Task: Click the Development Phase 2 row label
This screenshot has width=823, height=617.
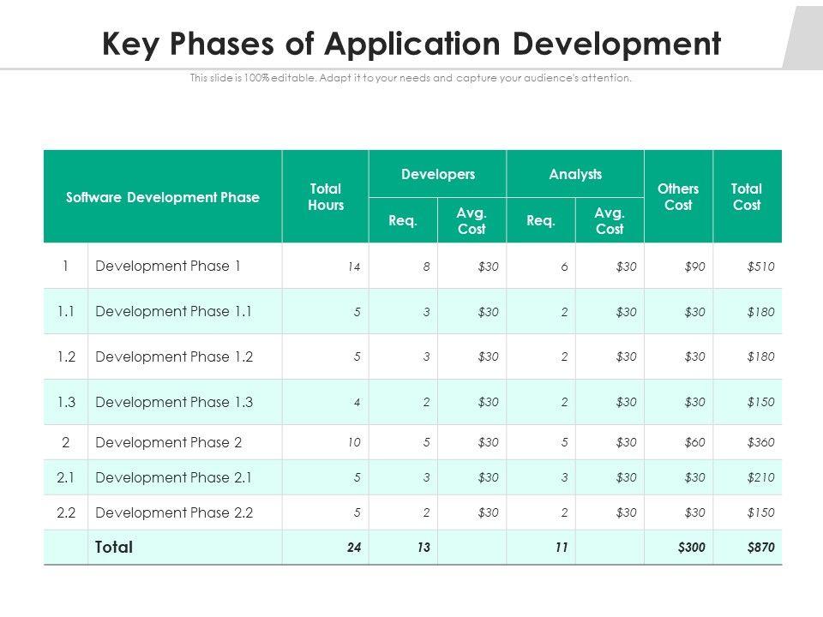Action: pyautogui.click(x=169, y=442)
